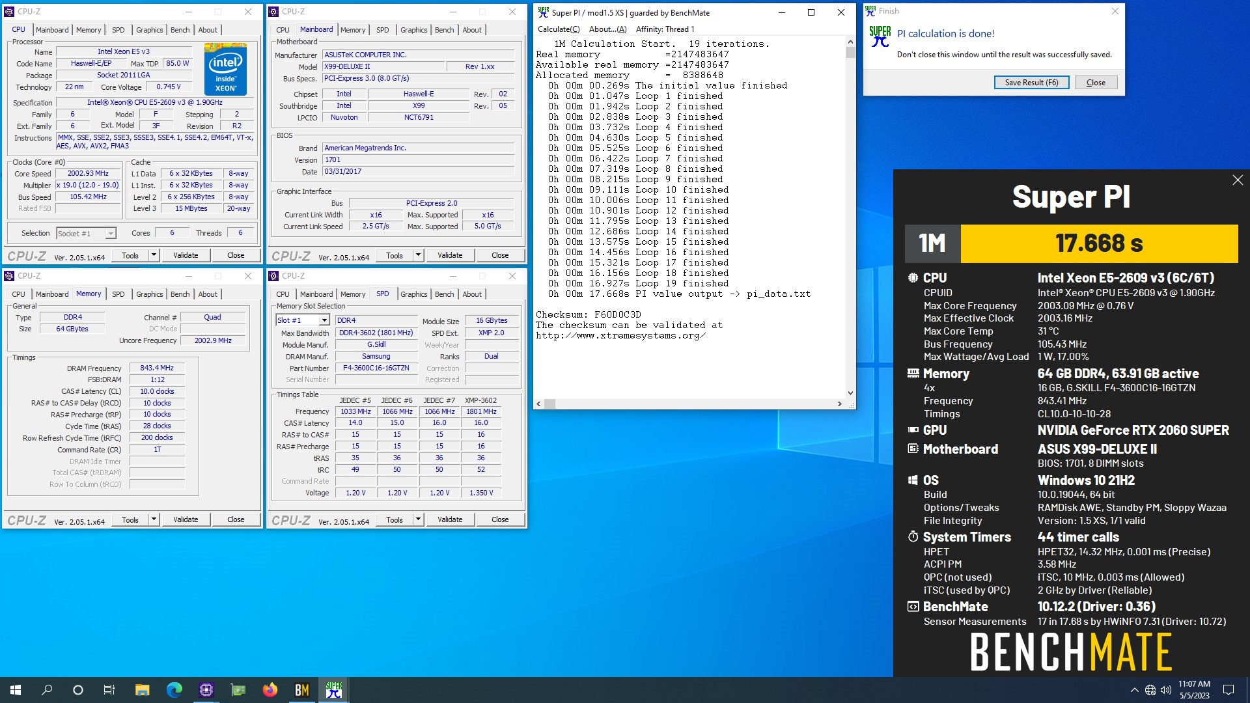This screenshot has width=1250, height=703.
Task: Open green chip taskbar application
Action: click(238, 690)
